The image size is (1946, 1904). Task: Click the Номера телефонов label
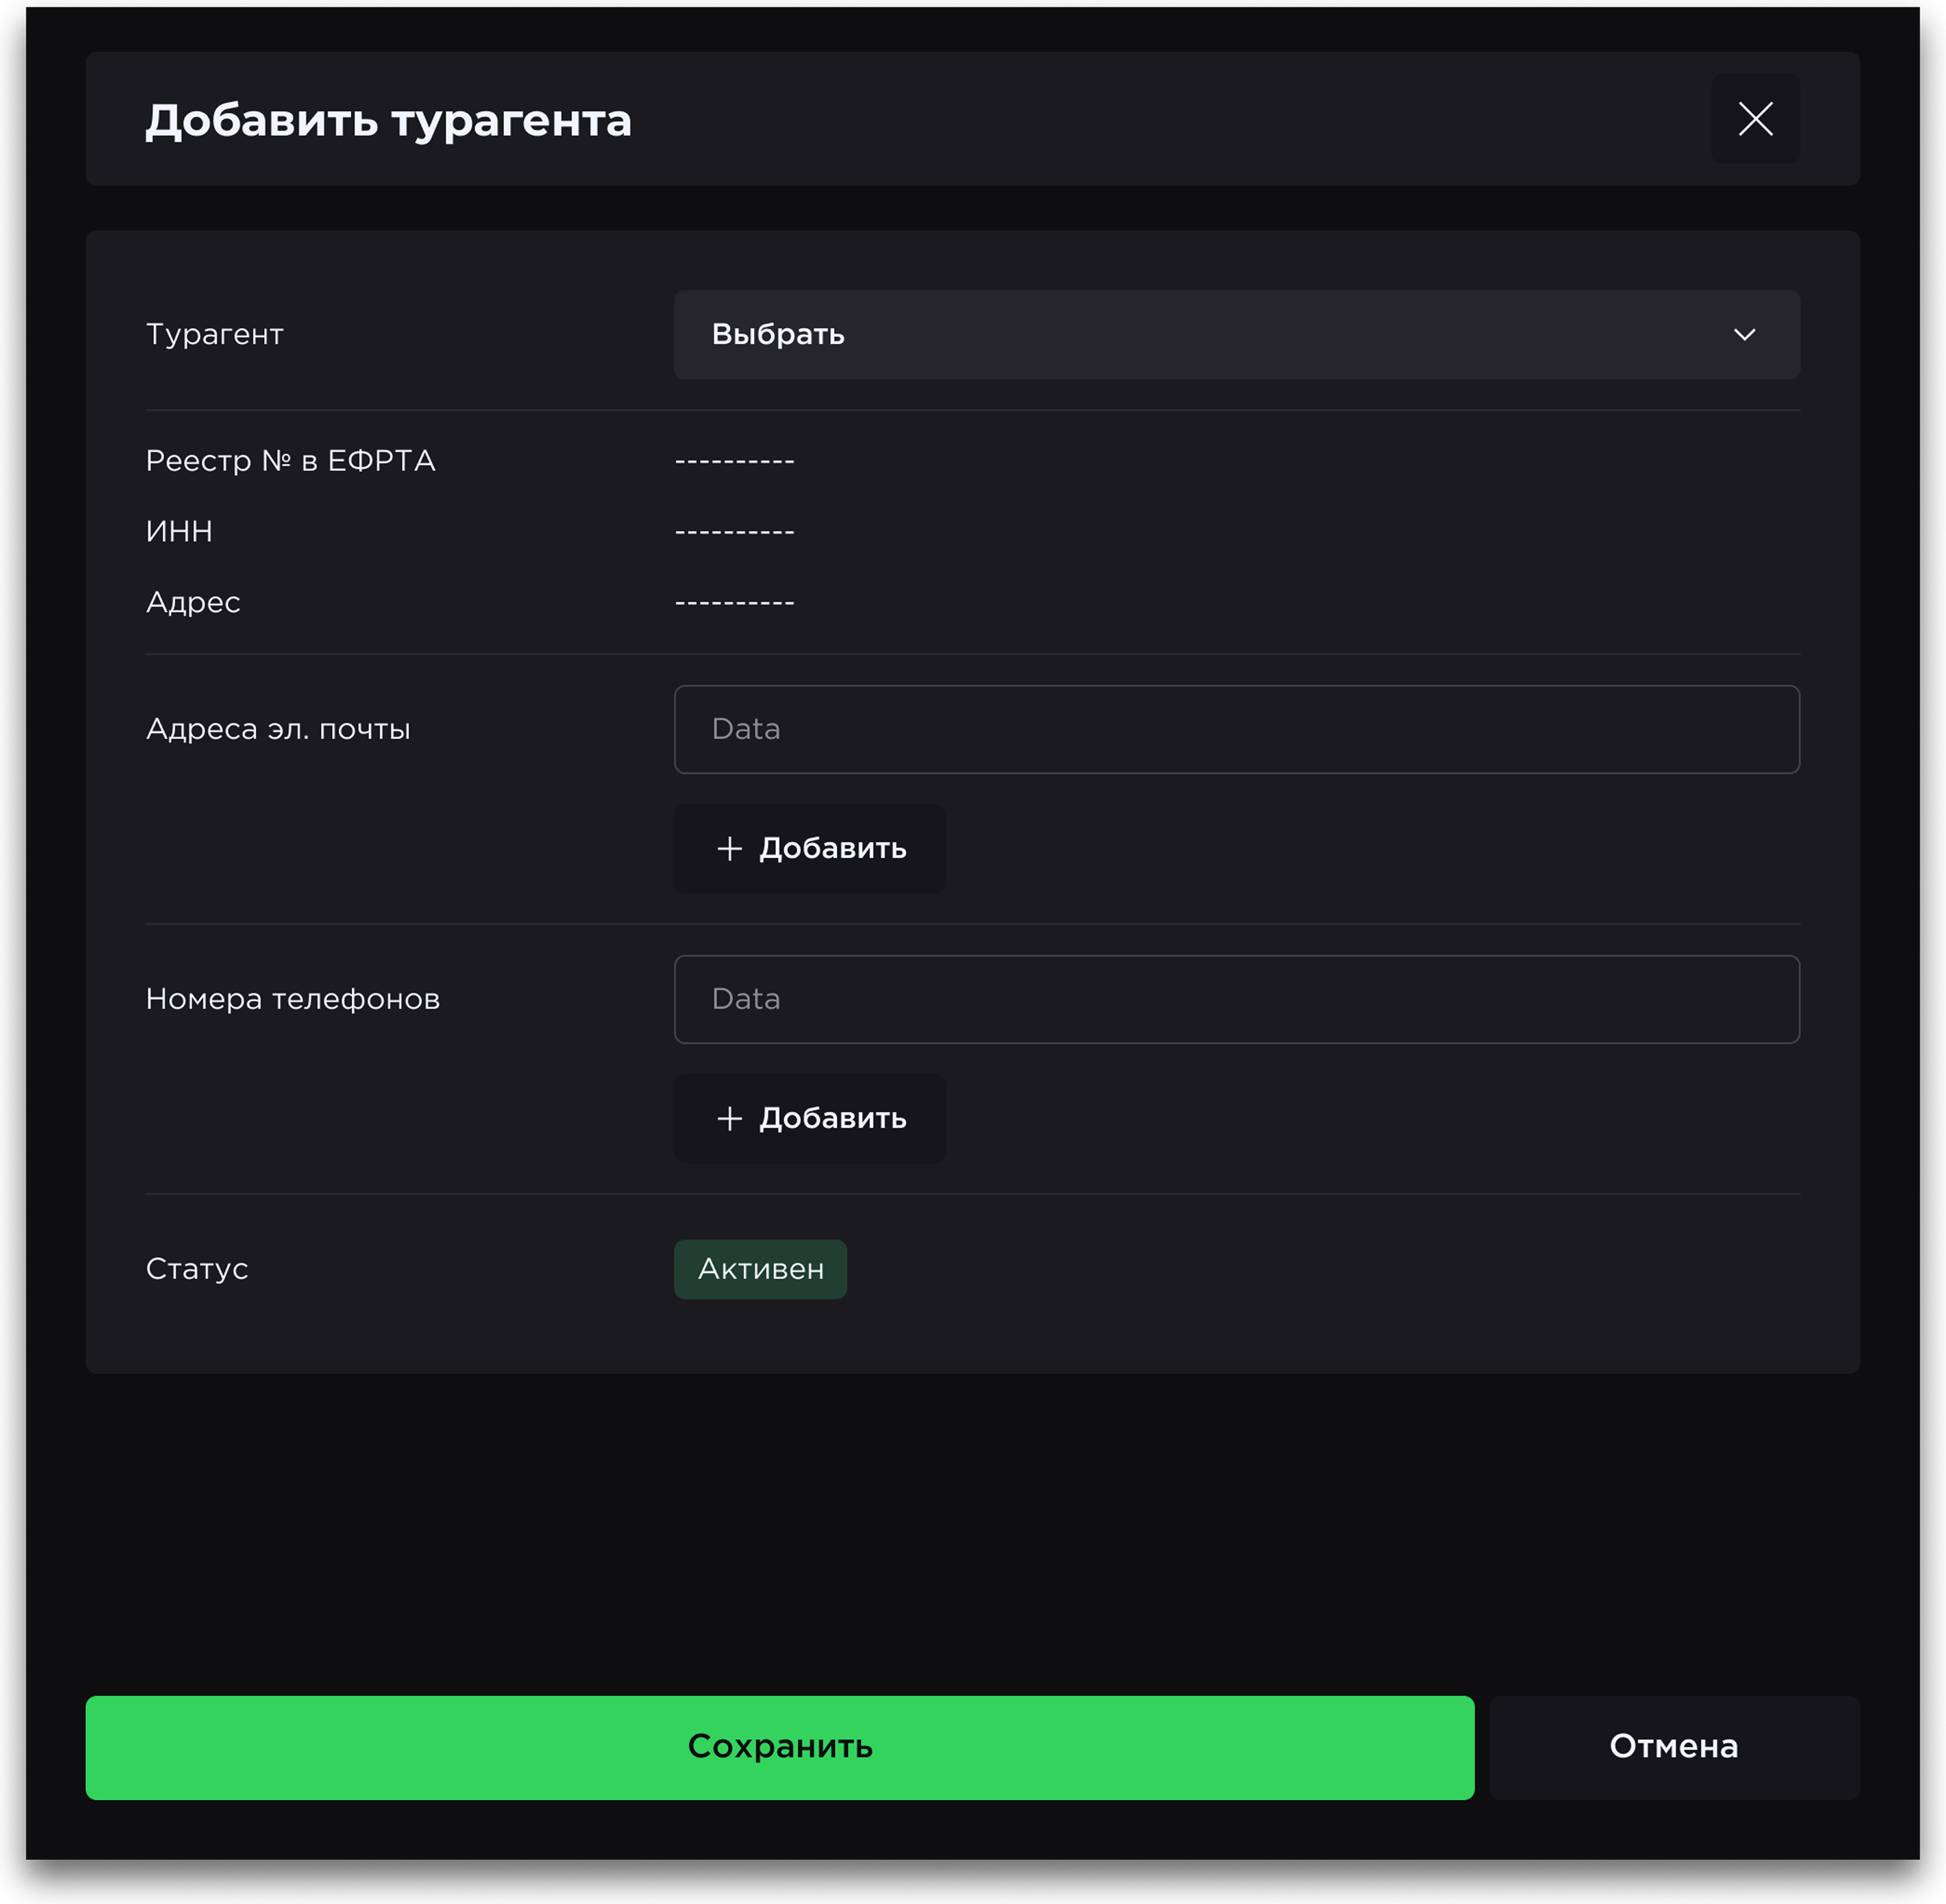tap(293, 998)
